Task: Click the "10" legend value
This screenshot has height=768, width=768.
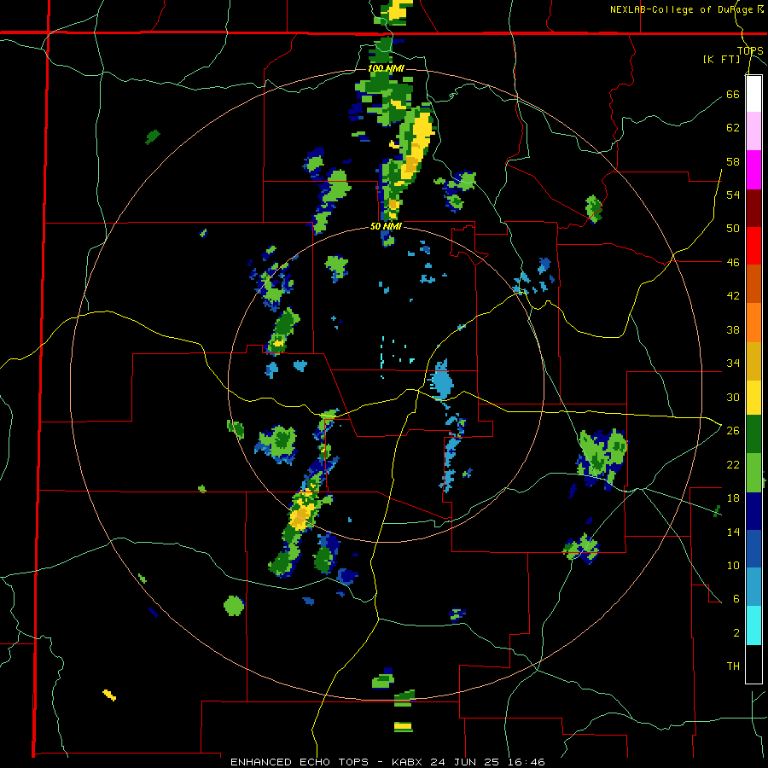Action: (733, 566)
